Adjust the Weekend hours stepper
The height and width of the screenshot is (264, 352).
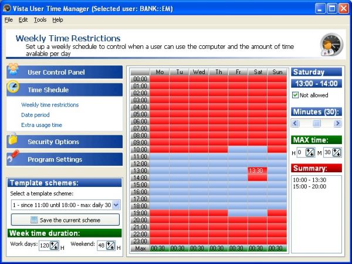click(x=110, y=246)
